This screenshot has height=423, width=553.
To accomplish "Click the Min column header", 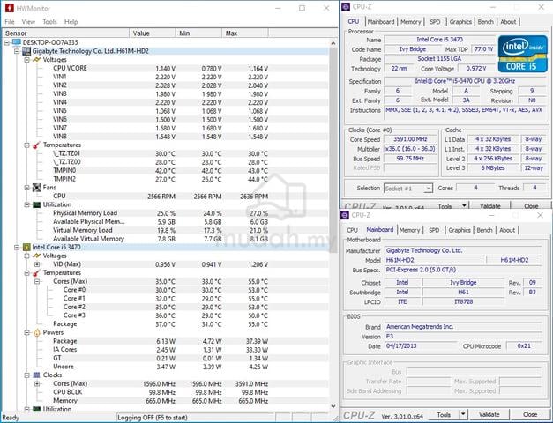I will click(x=199, y=33).
